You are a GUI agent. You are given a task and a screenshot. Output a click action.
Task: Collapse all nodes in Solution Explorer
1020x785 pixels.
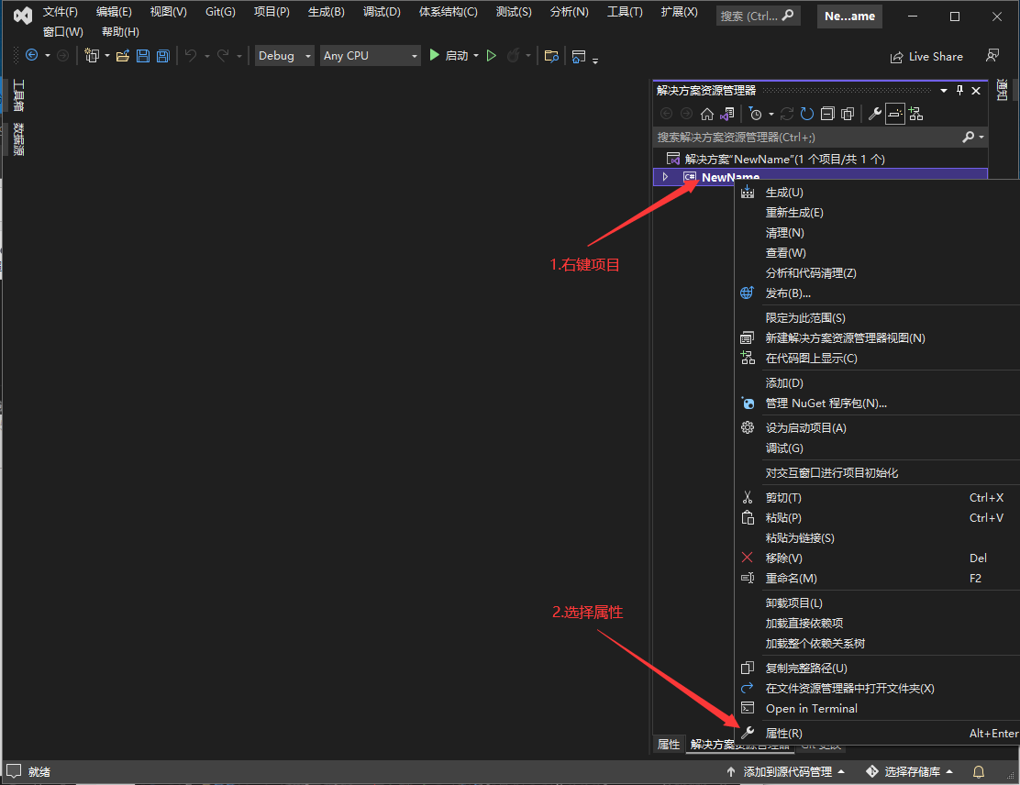(828, 113)
